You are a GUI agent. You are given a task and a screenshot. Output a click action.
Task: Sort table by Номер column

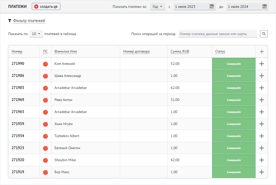(x=17, y=52)
